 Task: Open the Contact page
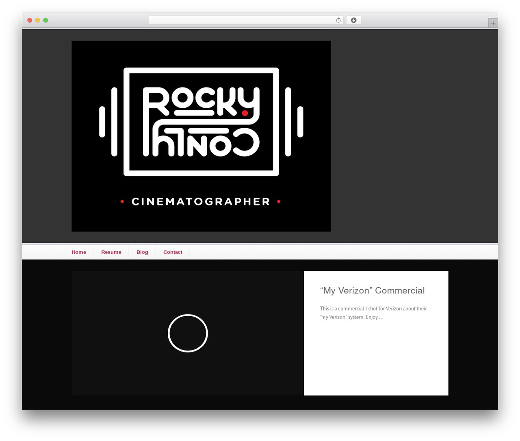(x=173, y=252)
